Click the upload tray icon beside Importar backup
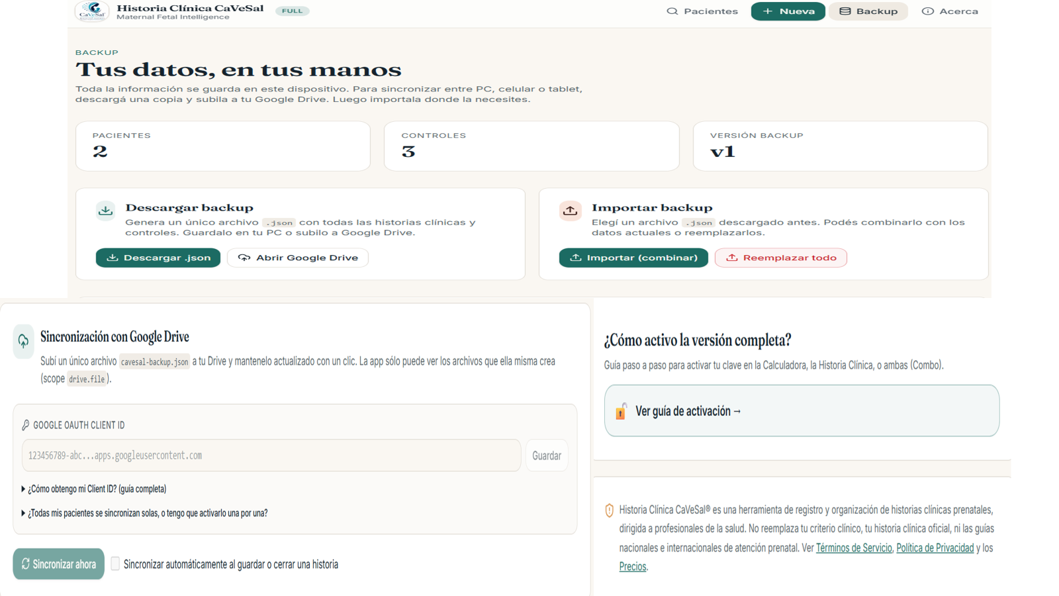 [570, 211]
